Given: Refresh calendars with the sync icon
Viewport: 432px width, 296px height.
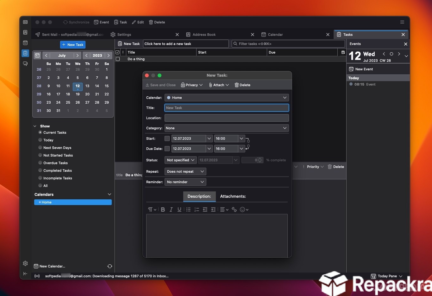Looking at the screenshot, I should click(x=110, y=266).
